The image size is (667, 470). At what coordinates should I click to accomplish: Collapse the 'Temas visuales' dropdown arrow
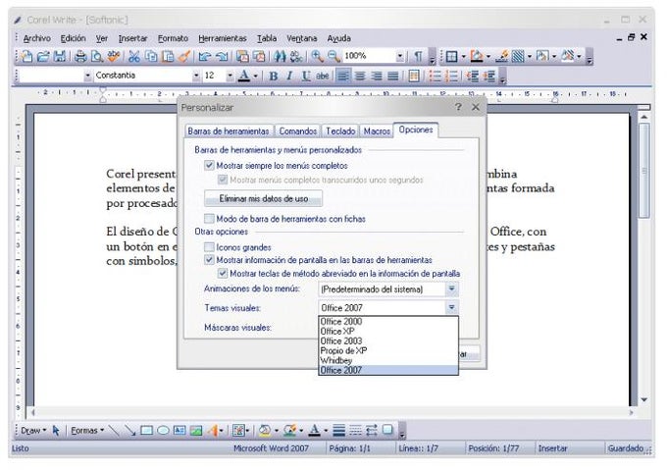(x=452, y=307)
